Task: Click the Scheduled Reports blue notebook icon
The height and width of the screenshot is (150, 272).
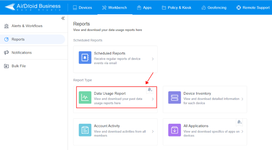Action: [x=85, y=58]
